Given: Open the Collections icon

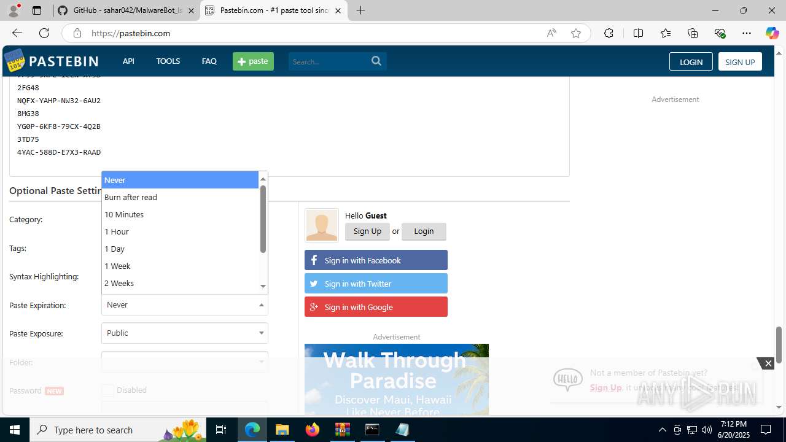Looking at the screenshot, I should (693, 33).
